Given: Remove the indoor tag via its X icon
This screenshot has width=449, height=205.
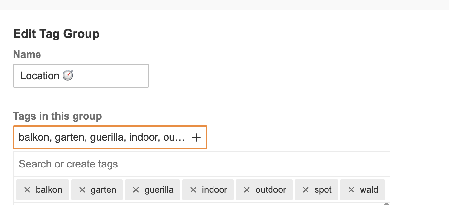Looking at the screenshot, I should 193,190.
